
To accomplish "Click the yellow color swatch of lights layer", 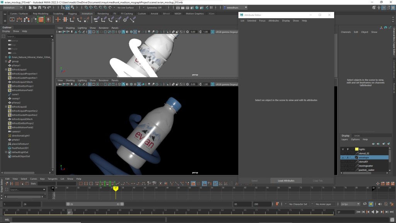I will pos(357,149).
